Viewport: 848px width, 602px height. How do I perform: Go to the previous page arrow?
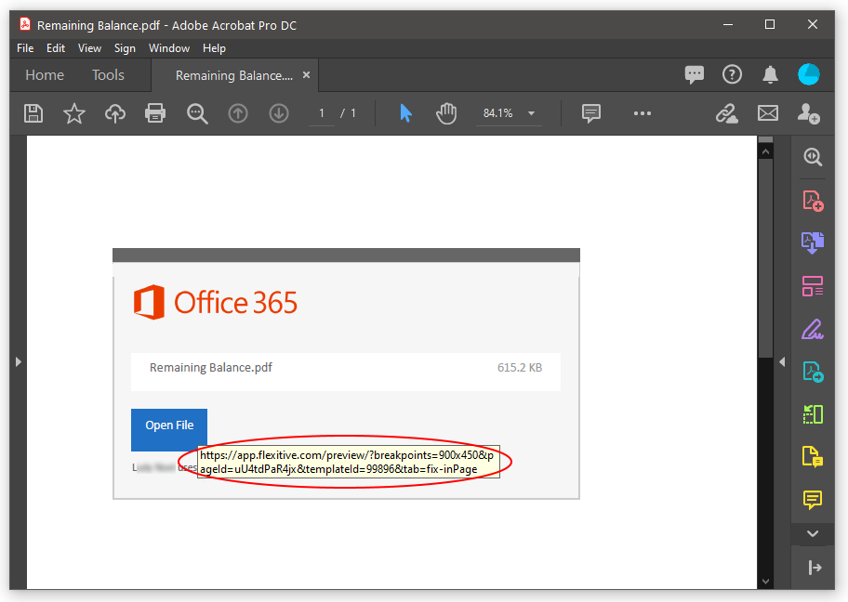[238, 113]
